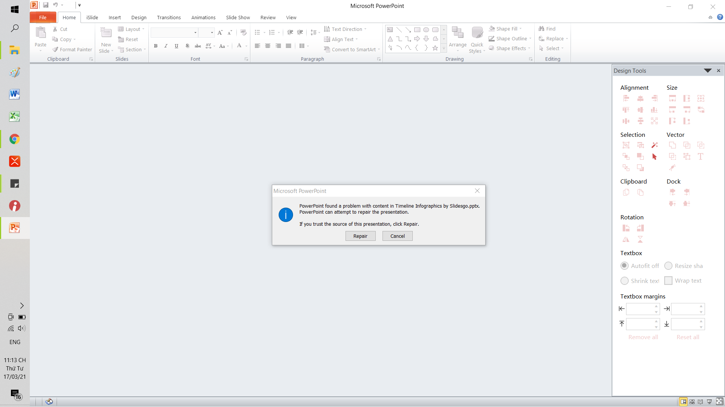Click Cancel in the PowerPoint dialog
This screenshot has width=725, height=407.
pos(397,236)
